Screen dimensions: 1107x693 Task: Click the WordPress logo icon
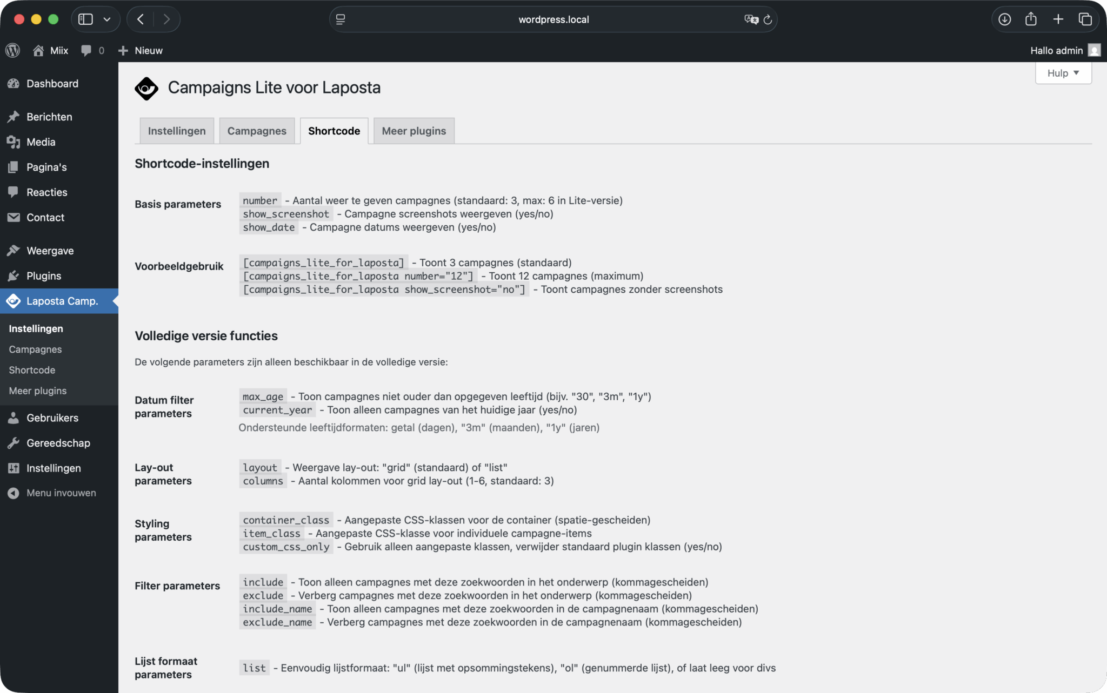tap(13, 50)
